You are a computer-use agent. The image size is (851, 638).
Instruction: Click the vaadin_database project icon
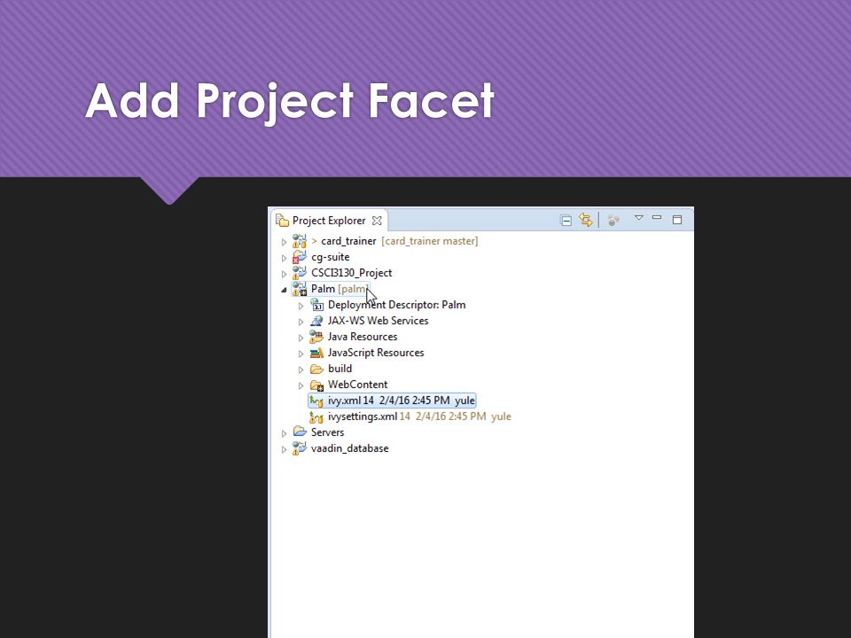point(300,448)
